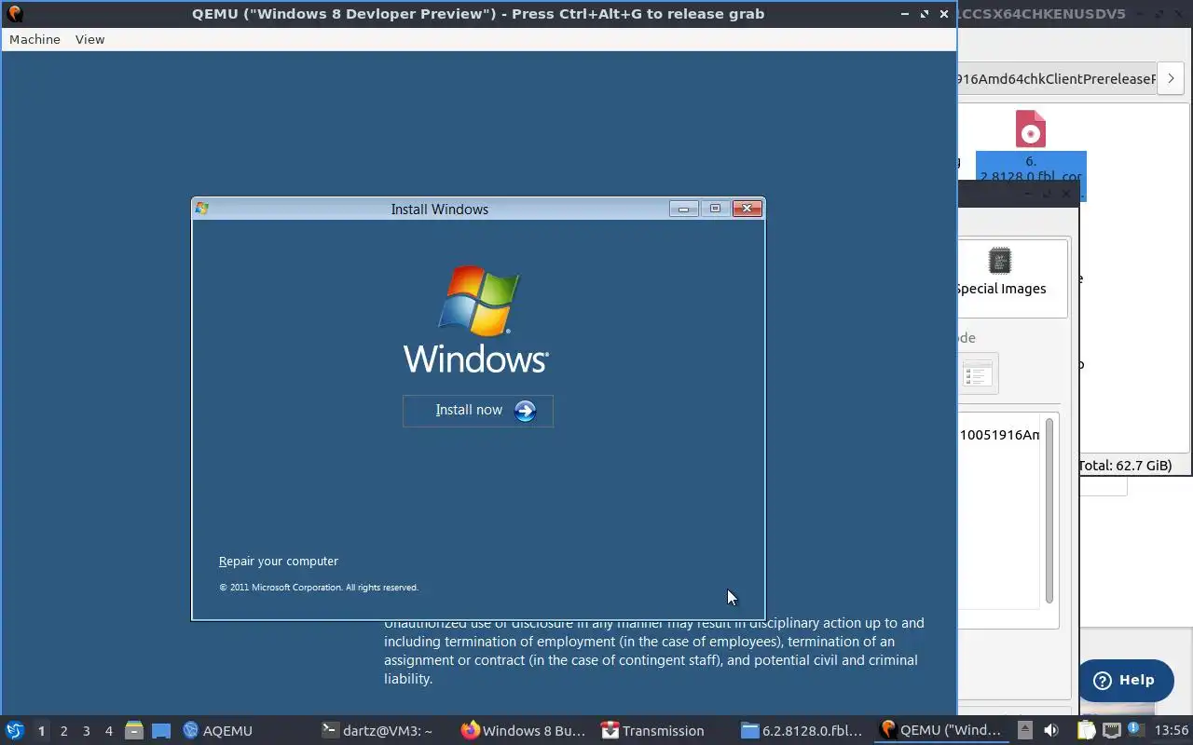Click the 6.2.8128.0.fbl file name label
This screenshot has height=745, width=1193.
coord(1031,169)
